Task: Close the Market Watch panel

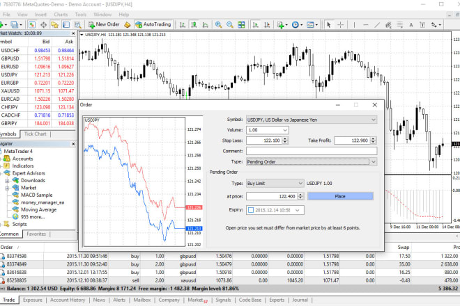Action: [x=73, y=33]
